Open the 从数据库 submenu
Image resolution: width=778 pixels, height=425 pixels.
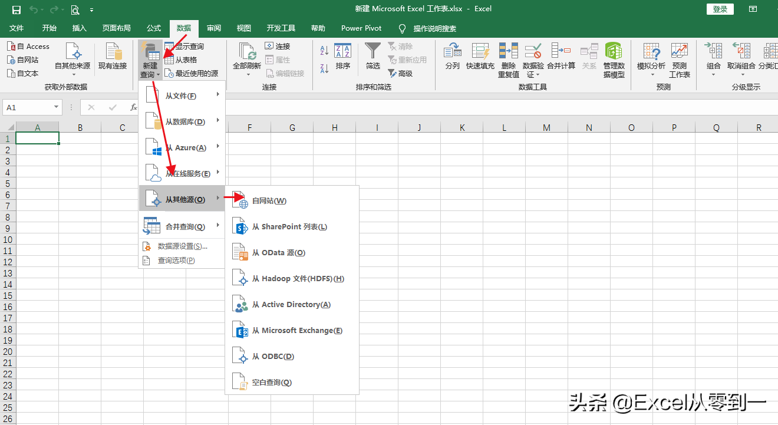[182, 122]
